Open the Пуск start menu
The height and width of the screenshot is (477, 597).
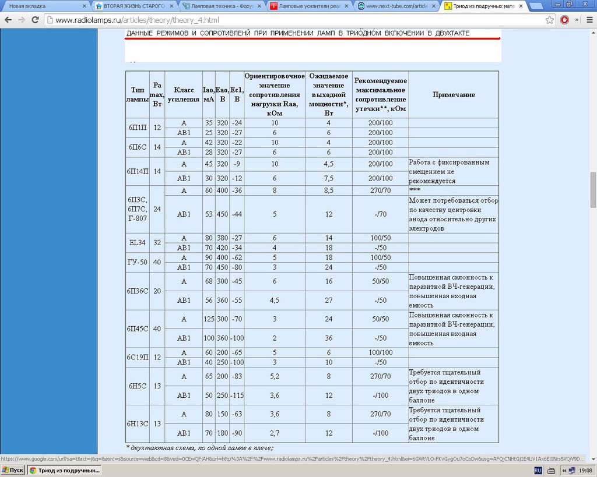point(13,470)
